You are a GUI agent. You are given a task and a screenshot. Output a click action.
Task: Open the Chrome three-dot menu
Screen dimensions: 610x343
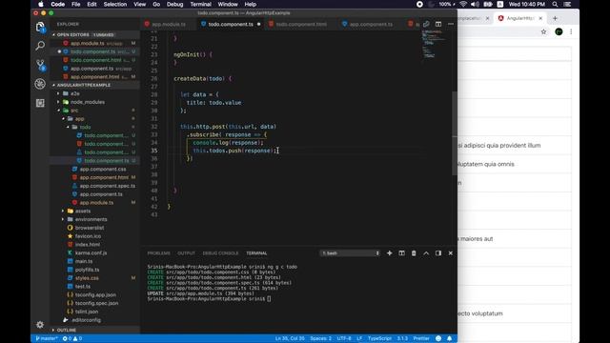coord(571,31)
